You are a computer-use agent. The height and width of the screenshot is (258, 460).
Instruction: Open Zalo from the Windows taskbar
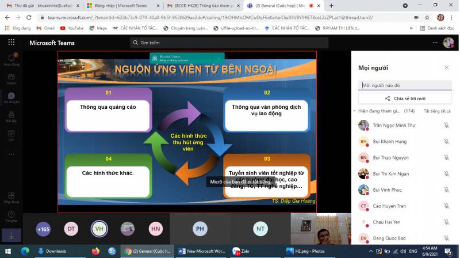click(243, 251)
